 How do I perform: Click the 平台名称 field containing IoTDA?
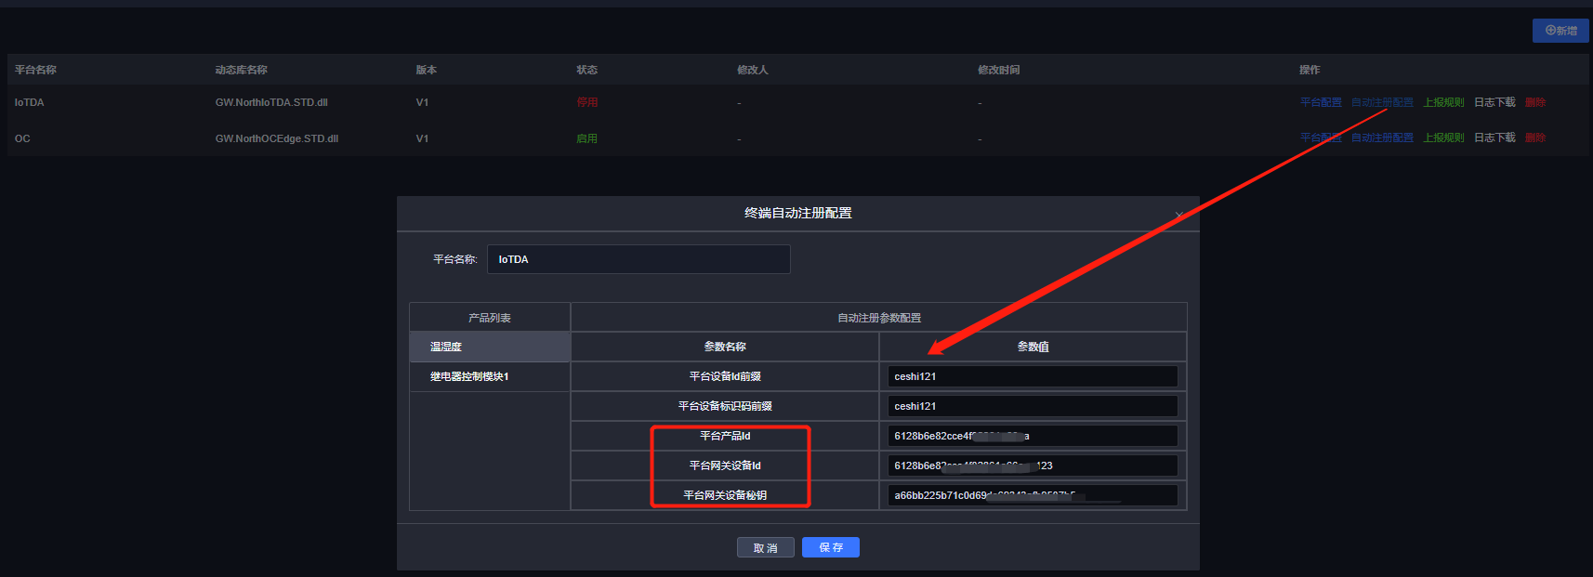[x=639, y=259]
